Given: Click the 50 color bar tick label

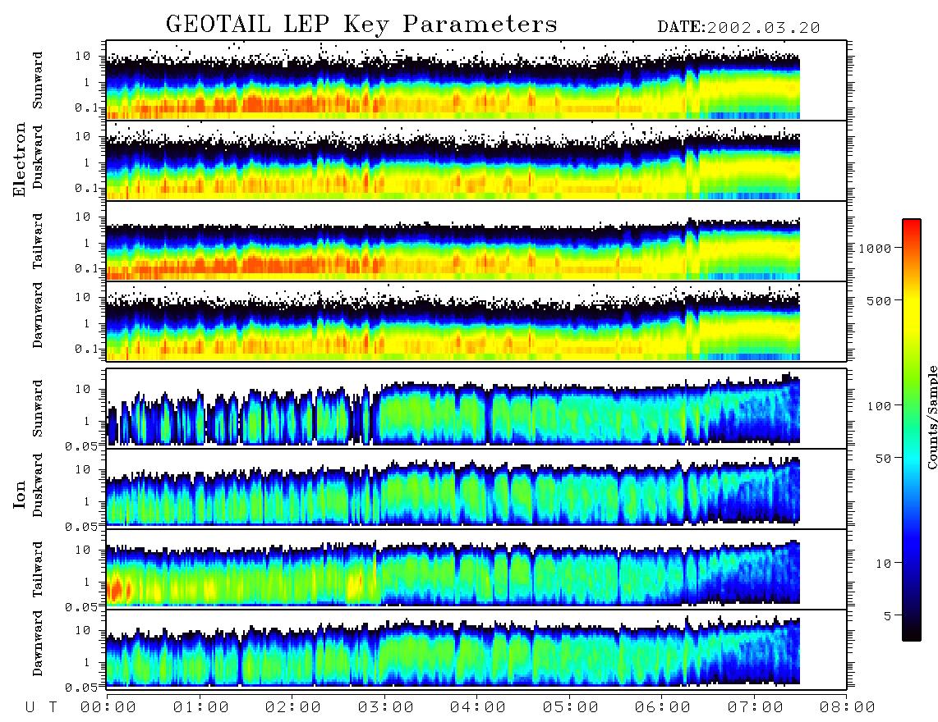Looking at the screenshot, I should [884, 459].
